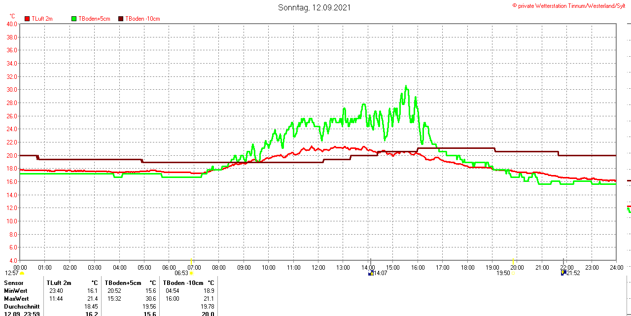The height and width of the screenshot is (316, 631).
Task: Select the MaxWert row label
Action: pyautogui.click(x=17, y=299)
